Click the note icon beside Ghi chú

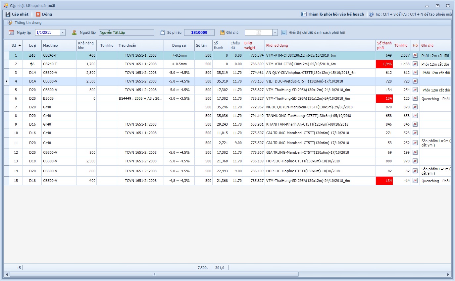[x=222, y=32]
